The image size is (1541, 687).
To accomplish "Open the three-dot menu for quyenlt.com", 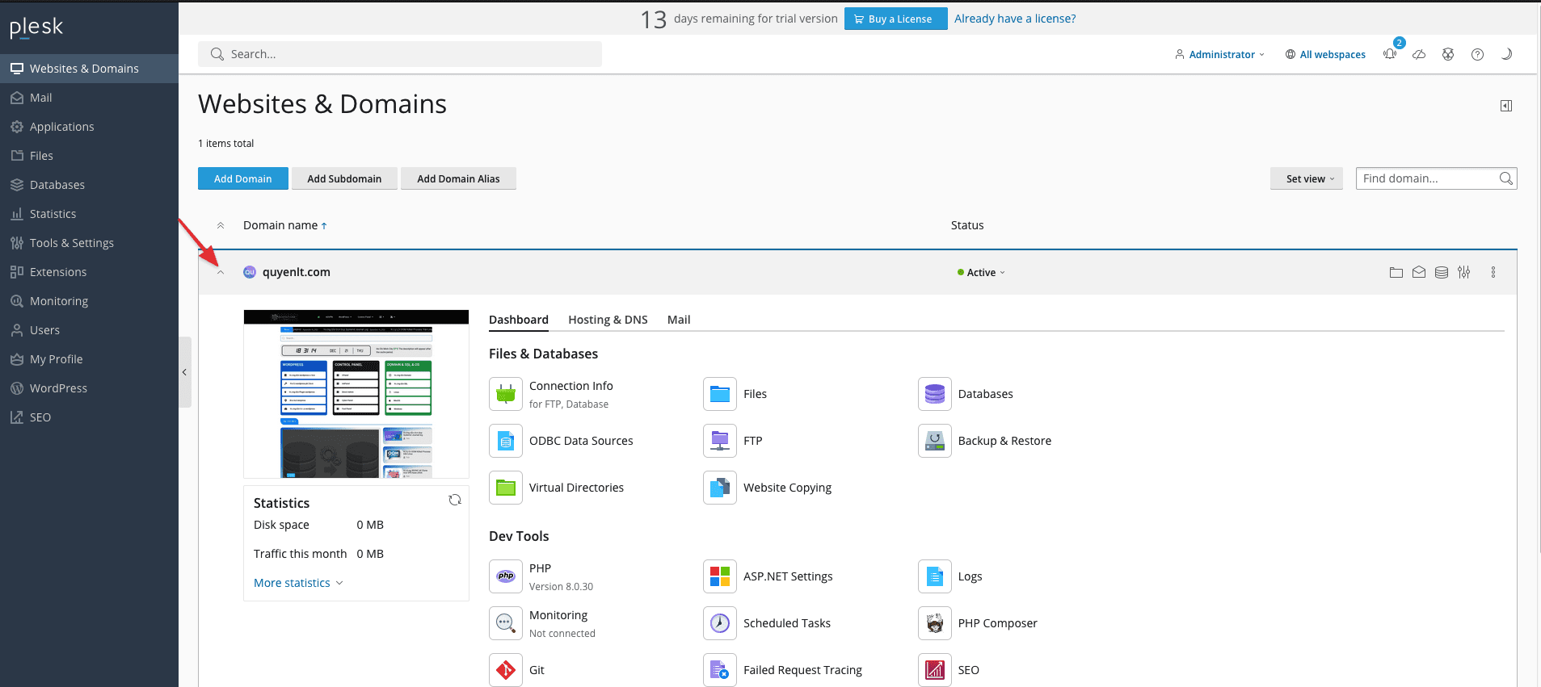I will (1493, 272).
